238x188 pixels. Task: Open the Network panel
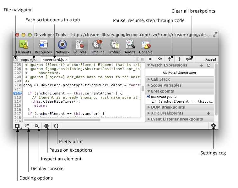click(62, 47)
